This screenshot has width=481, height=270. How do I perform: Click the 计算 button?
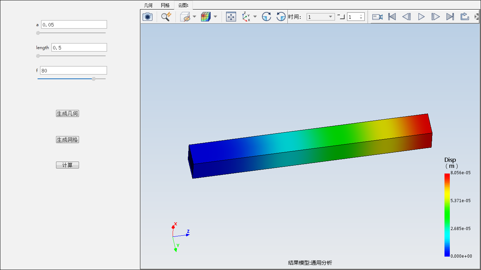[x=67, y=165]
